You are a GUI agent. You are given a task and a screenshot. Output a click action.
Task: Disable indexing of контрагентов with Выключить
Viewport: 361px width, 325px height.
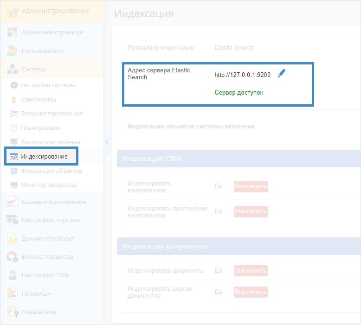click(x=251, y=186)
